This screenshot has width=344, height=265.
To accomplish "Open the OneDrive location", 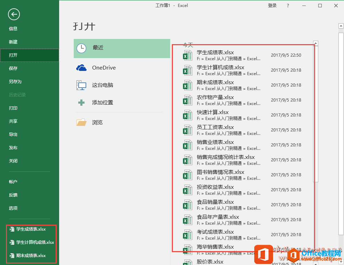I will click(104, 67).
